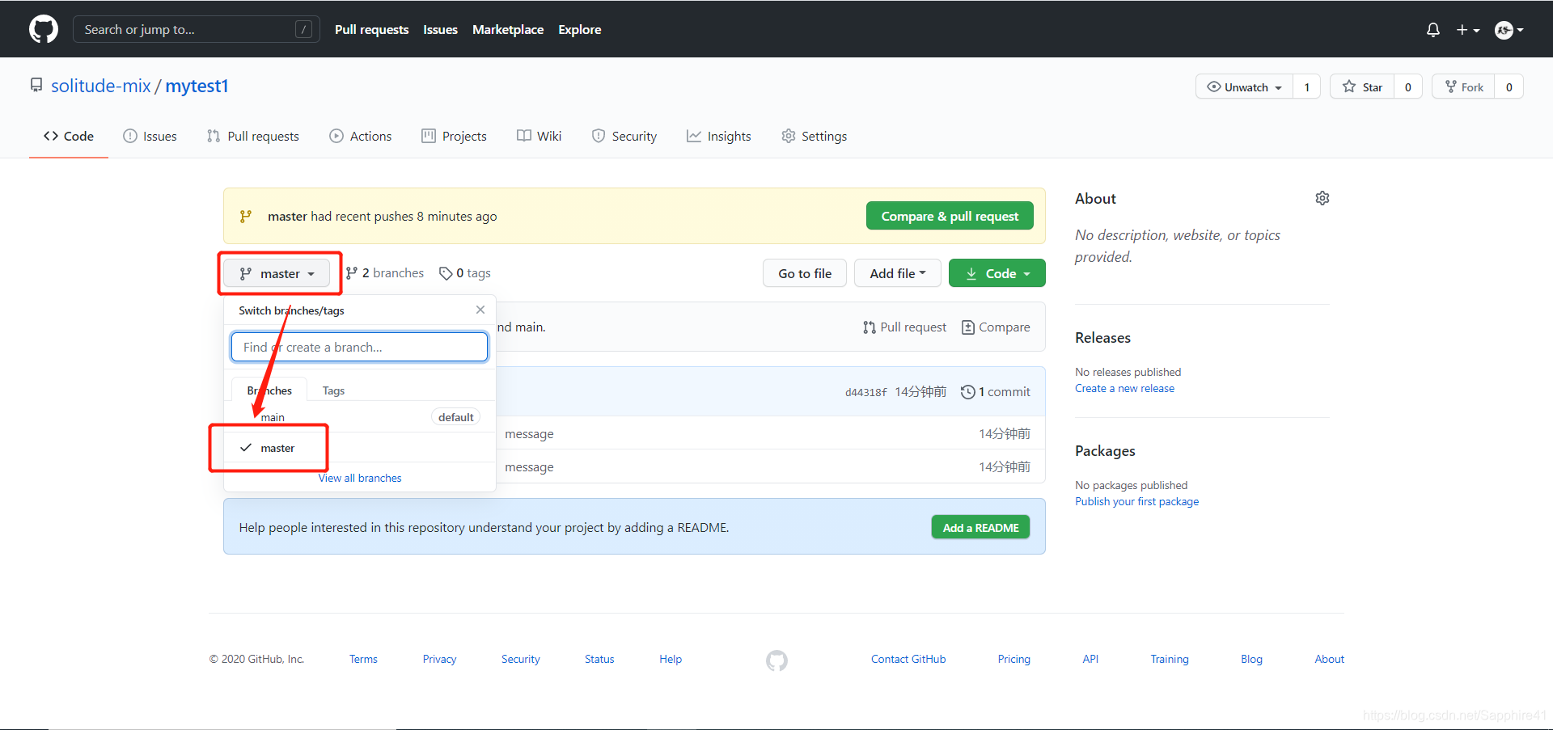Viewport: 1553px width, 730px height.
Task: Open the Packages heading link
Action: pos(1105,450)
